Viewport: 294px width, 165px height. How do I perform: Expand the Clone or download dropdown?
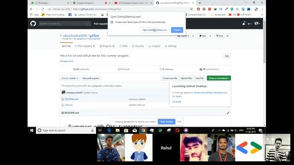[219, 78]
